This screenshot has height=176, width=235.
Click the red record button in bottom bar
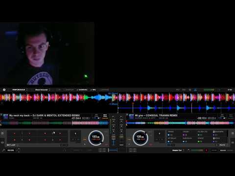pyautogui.click(x=207, y=150)
